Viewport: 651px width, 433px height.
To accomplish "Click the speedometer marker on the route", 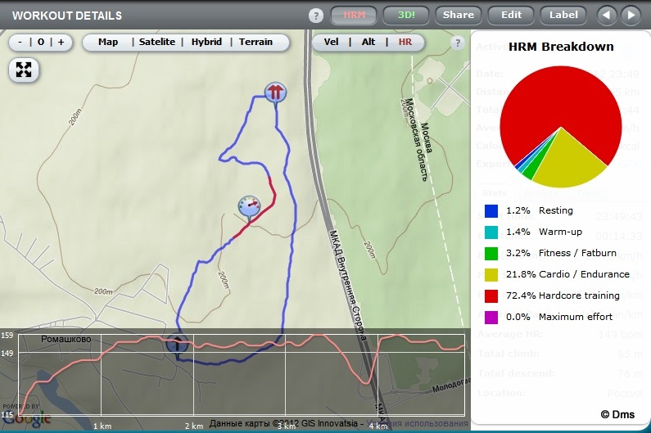I will [249, 205].
